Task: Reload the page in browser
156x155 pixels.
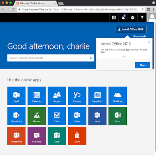Action: (x=13, y=9)
